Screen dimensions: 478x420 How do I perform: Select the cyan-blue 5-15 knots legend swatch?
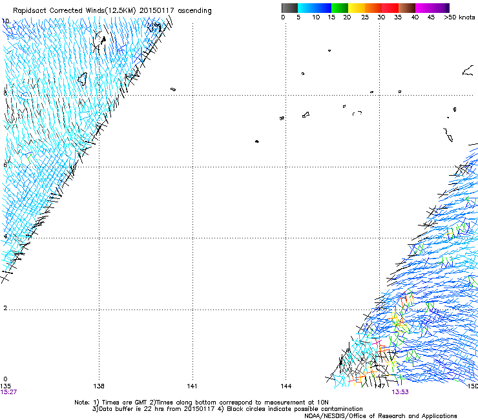click(315, 8)
